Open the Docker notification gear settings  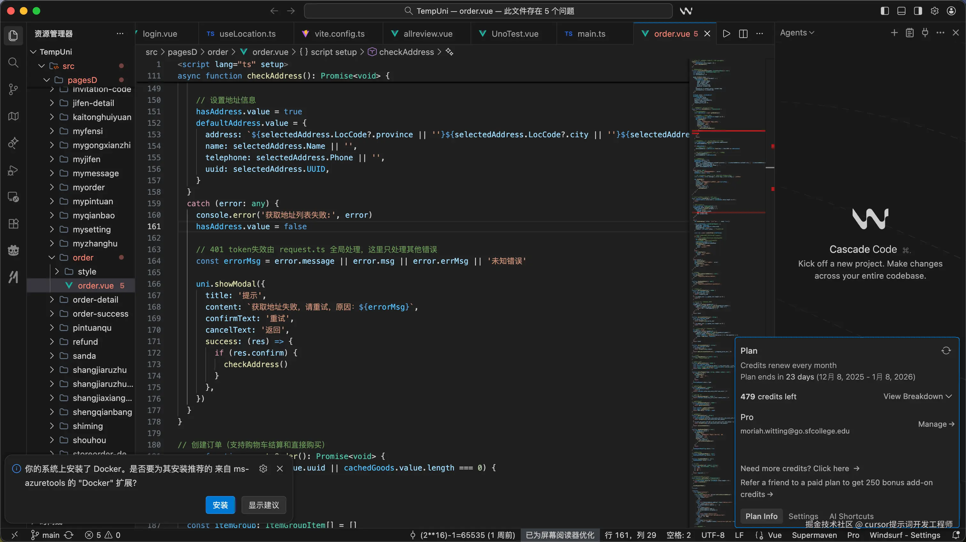tap(263, 469)
